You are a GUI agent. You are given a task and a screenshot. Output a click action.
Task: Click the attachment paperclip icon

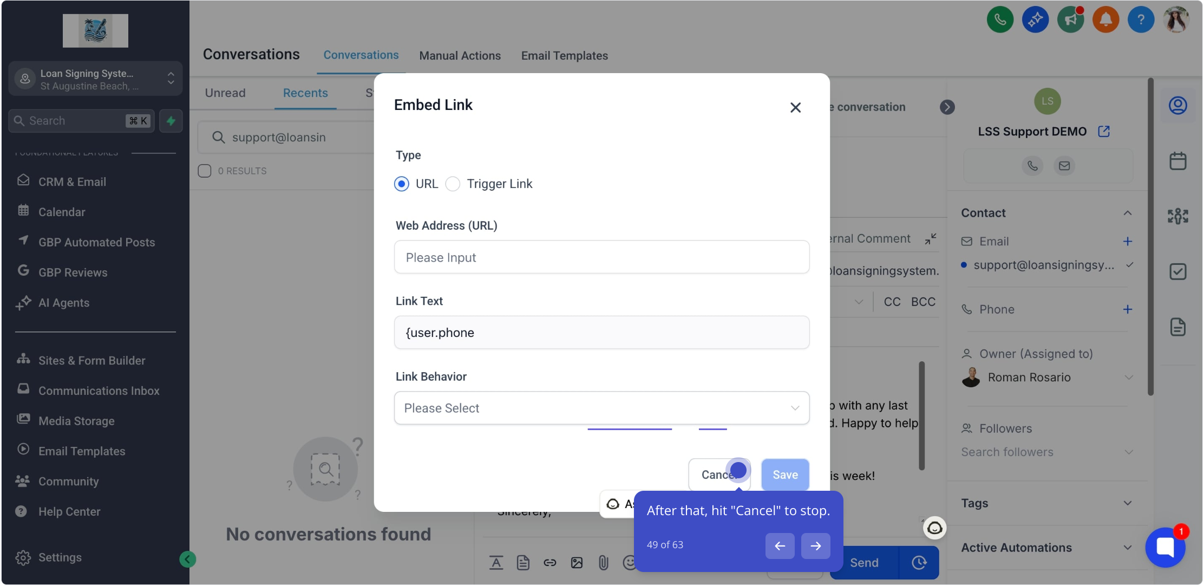pos(603,563)
